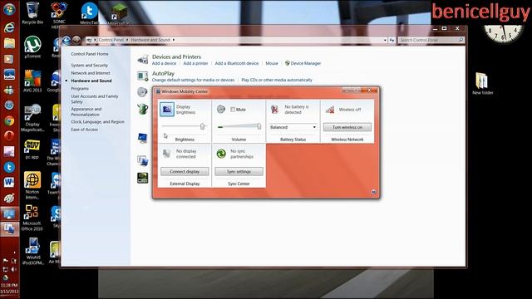532x299 pixels.
Task: Open System and Security category
Action: point(89,65)
